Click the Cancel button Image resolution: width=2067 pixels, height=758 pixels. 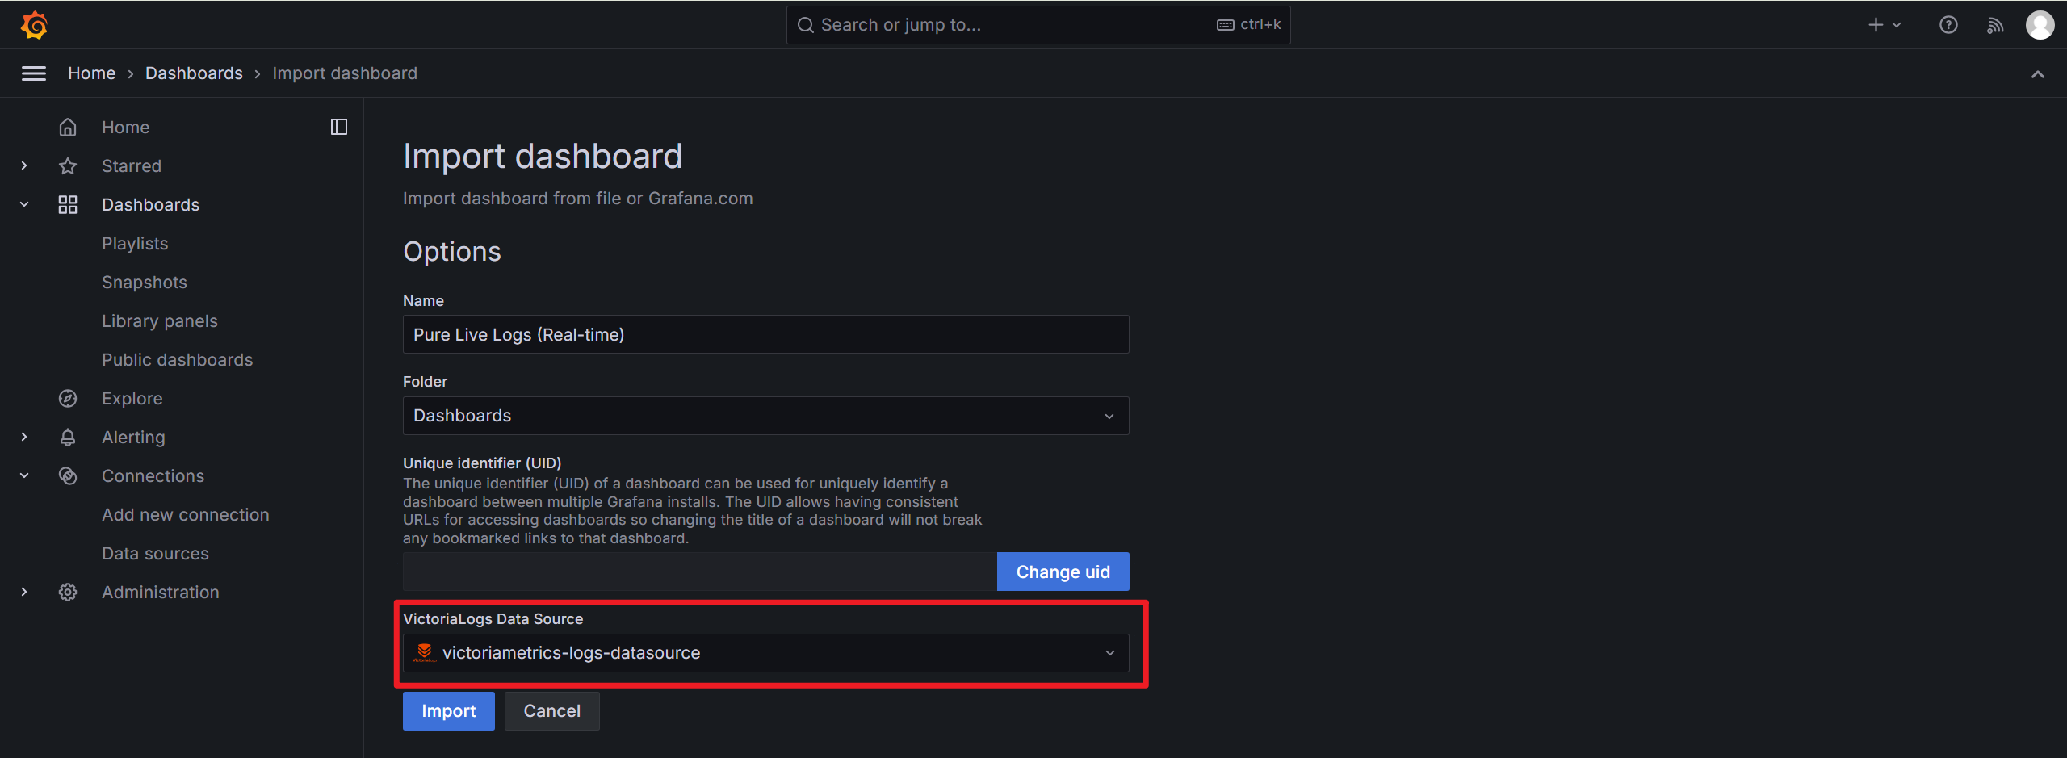point(552,711)
